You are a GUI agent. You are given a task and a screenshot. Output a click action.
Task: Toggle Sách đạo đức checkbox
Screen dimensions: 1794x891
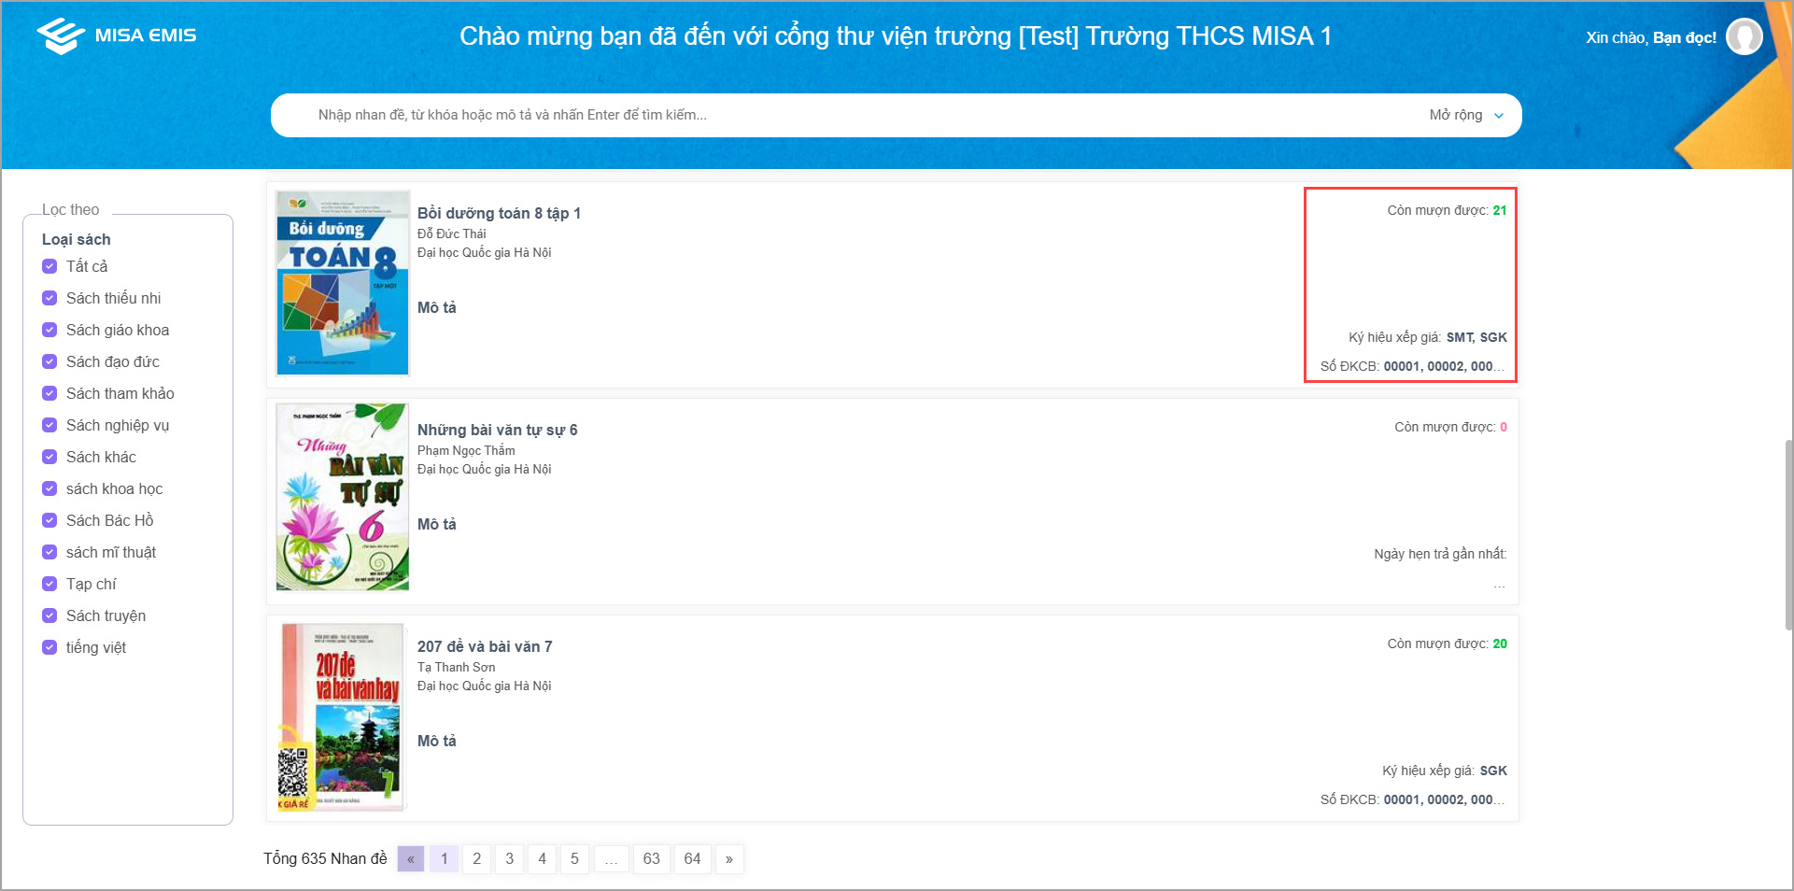click(49, 361)
